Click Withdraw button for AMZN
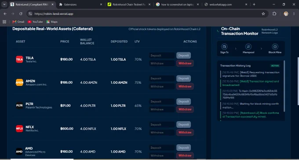The height and width of the screenshot is (160, 299). click(185, 86)
